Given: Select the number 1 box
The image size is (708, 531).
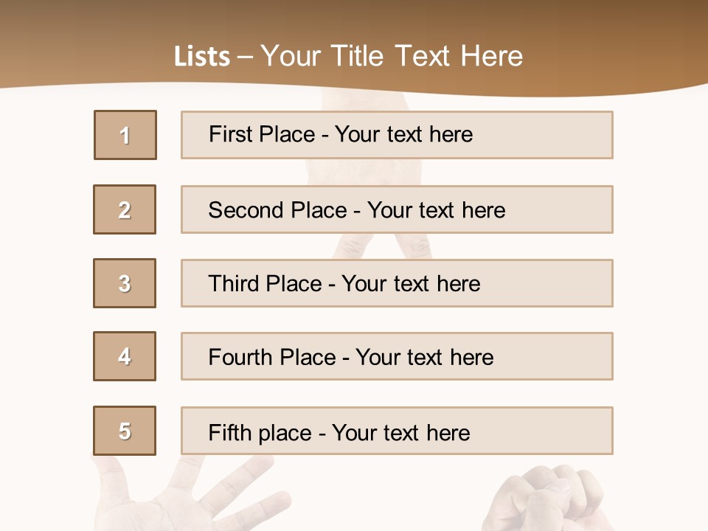Looking at the screenshot, I should (x=125, y=135).
